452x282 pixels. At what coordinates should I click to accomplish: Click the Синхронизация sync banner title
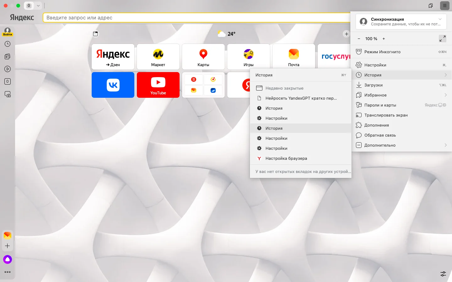point(387,19)
